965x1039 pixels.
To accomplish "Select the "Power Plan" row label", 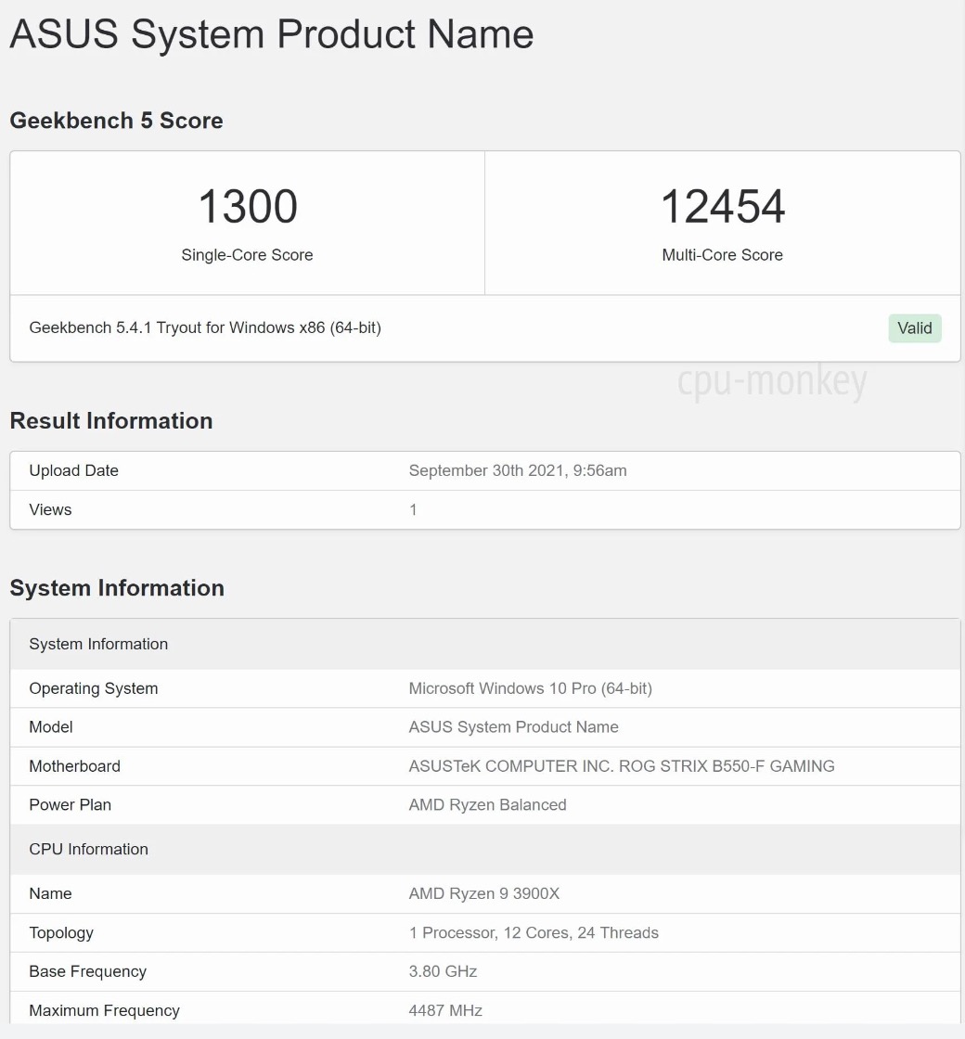I will tap(71, 804).
